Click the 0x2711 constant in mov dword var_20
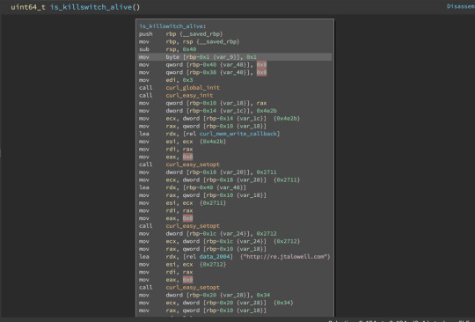Screen dimensions: 475x322 pos(267,172)
